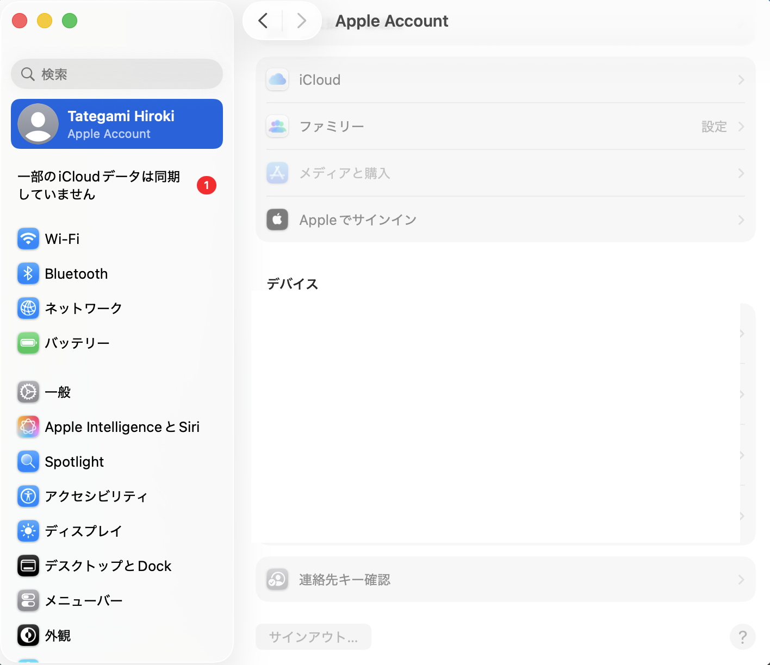Click the Apple でサインイン label text

tap(358, 220)
